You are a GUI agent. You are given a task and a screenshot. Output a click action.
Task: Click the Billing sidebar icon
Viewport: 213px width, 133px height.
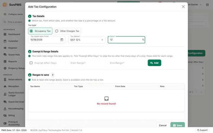(x=5, y=115)
